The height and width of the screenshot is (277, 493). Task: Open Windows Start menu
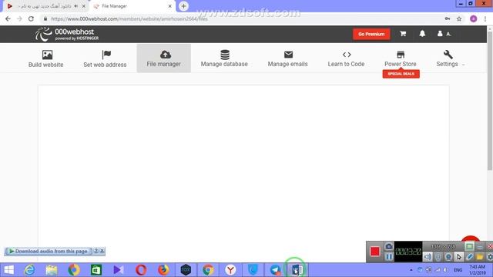[8, 270]
